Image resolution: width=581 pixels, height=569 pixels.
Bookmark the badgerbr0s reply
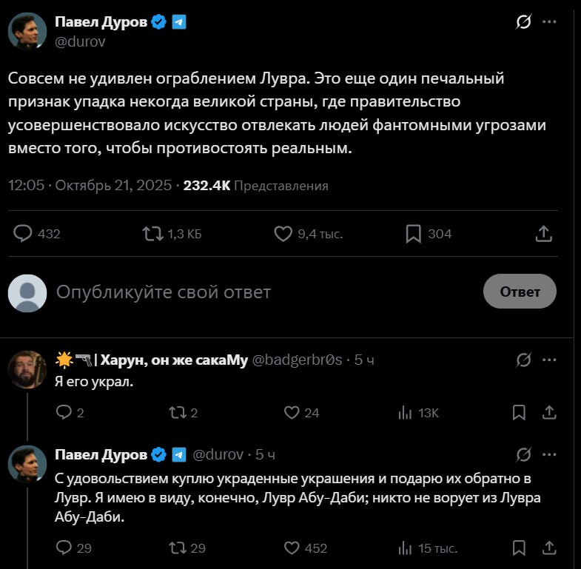pos(520,413)
